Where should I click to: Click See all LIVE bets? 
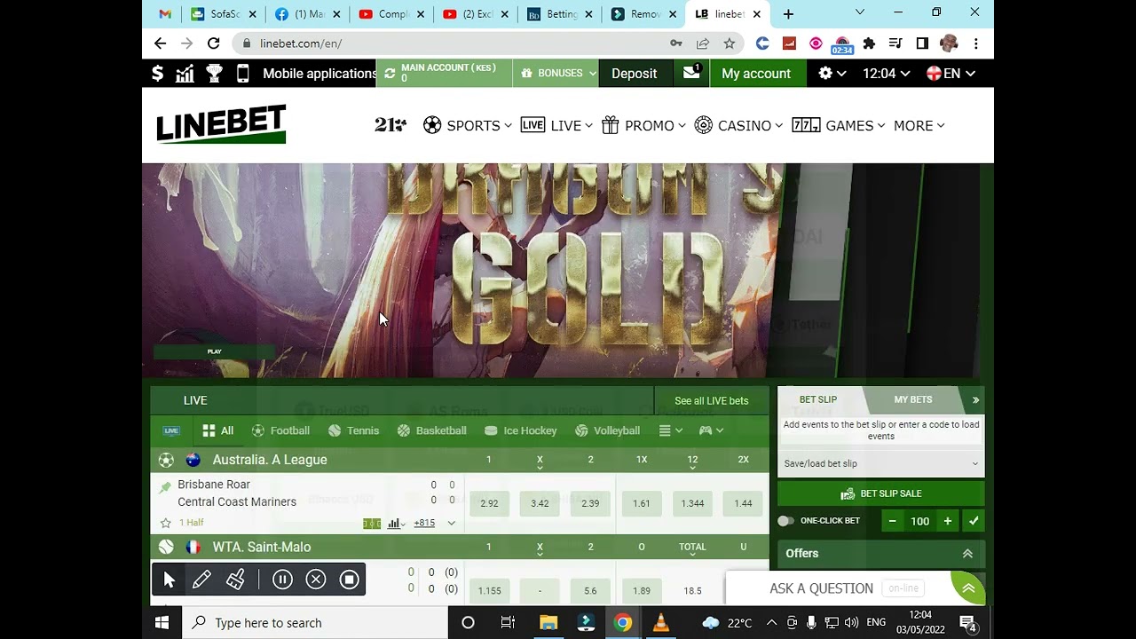(x=711, y=400)
